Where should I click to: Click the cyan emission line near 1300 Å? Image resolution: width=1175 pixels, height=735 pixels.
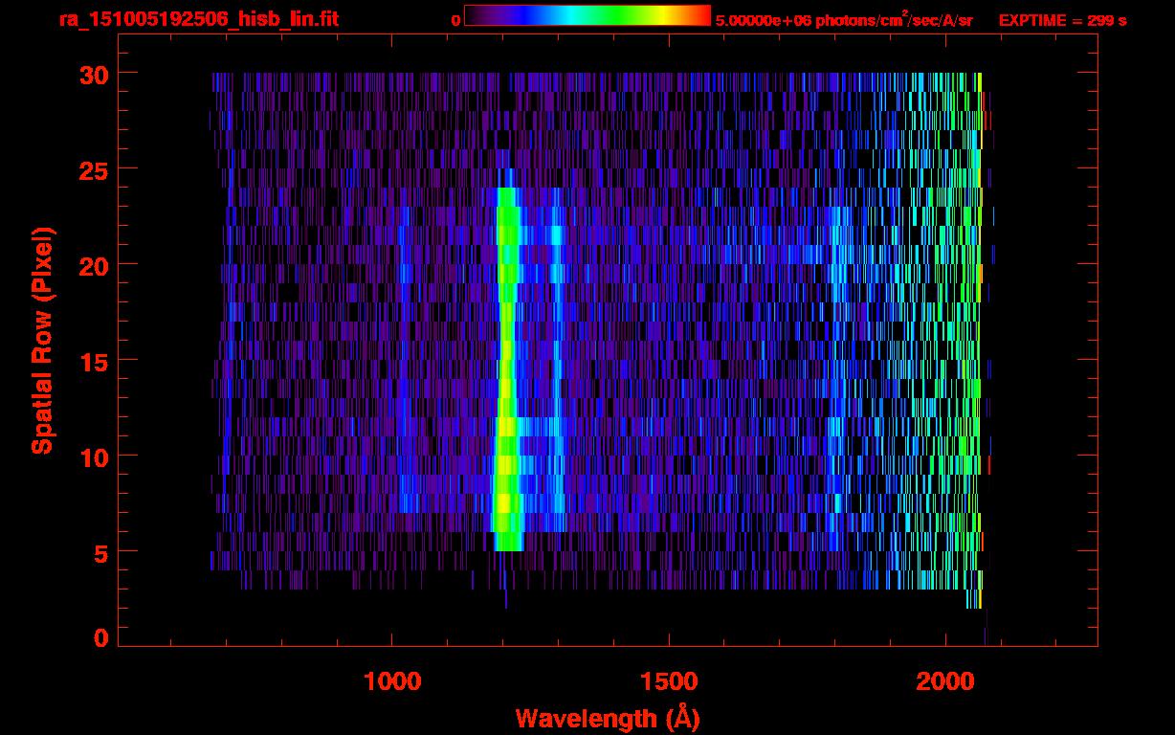pos(557,364)
